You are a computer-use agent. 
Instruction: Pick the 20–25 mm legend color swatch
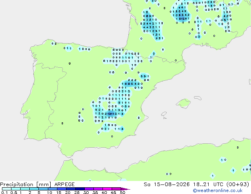click(70, 189)
